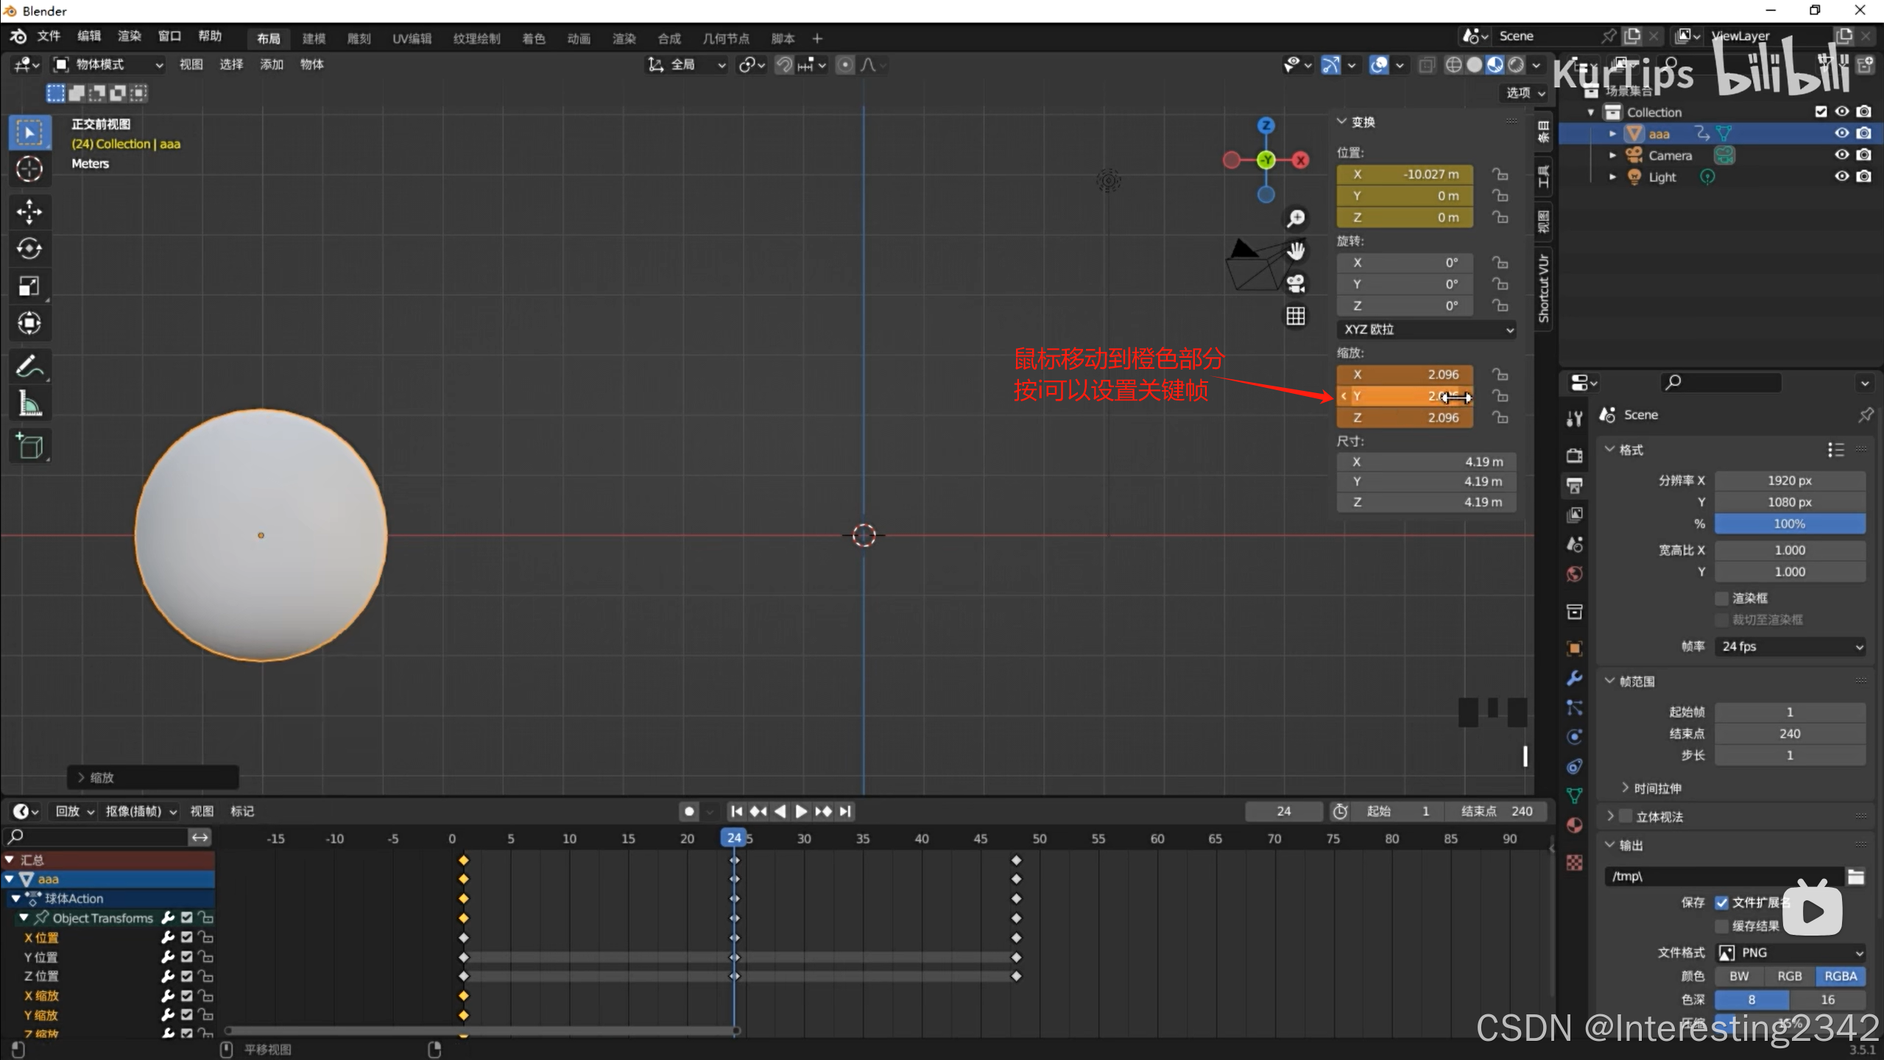Enable the 渲染框 checkbox
1884x1060 pixels.
tap(1721, 598)
